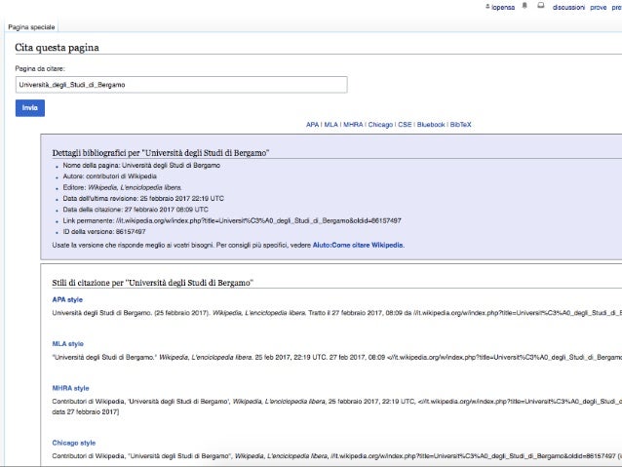Jump to MLA citation style link
Viewport: 622px width, 467px height.
click(x=330, y=125)
